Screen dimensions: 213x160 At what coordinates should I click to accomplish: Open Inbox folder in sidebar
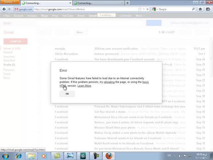(12, 48)
